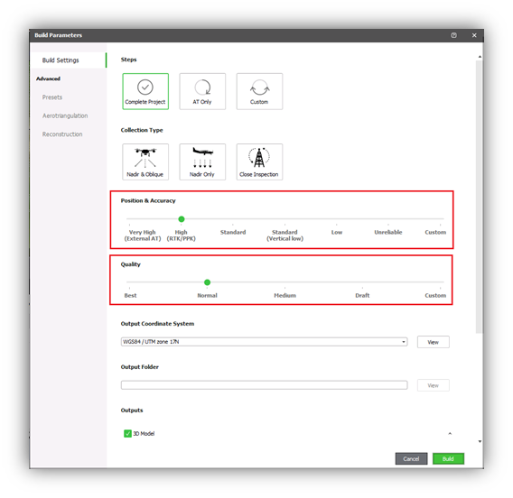Collapse the 3D Model output section

tap(450, 434)
